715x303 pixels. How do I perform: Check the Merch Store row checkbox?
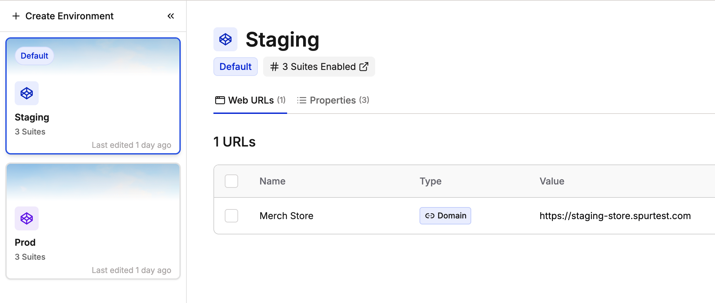[x=231, y=216]
